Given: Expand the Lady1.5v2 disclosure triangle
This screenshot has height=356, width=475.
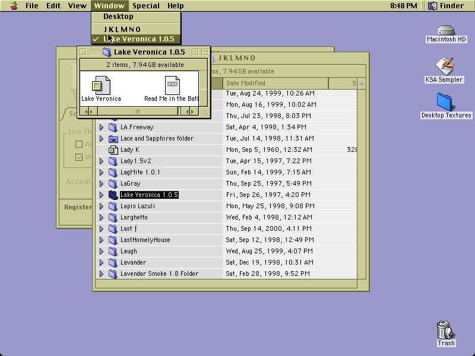Looking at the screenshot, I should [102, 161].
